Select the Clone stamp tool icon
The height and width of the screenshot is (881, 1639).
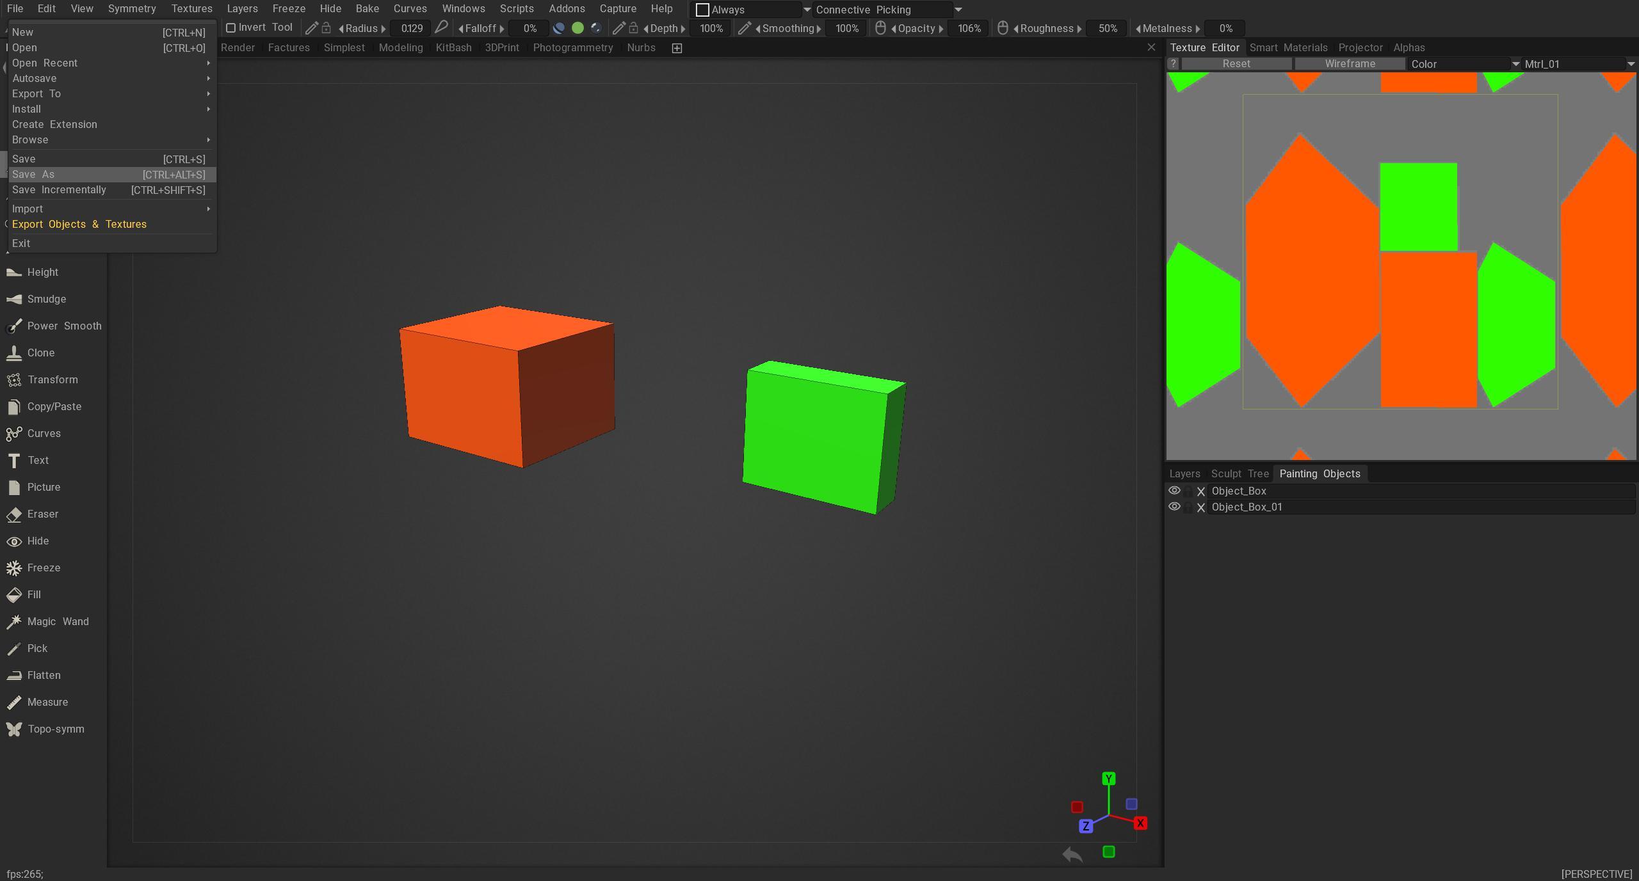click(13, 353)
